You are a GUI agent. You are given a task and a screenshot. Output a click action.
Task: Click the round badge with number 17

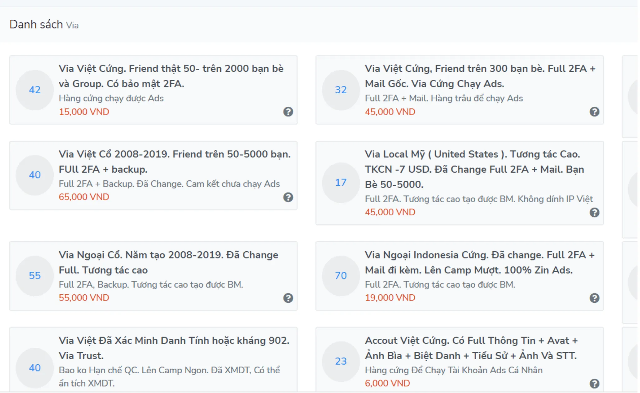[341, 183]
